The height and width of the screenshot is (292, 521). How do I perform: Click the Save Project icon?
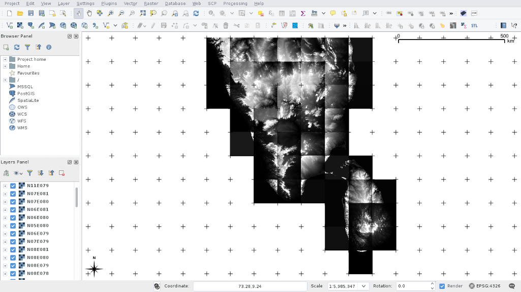(31, 13)
